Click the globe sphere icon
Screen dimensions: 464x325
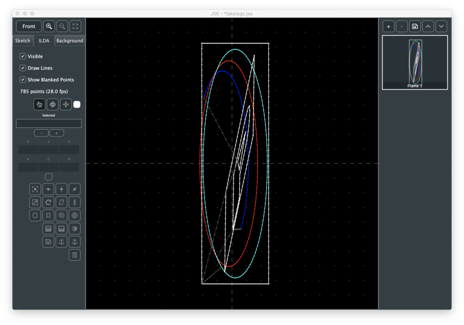coord(75,215)
